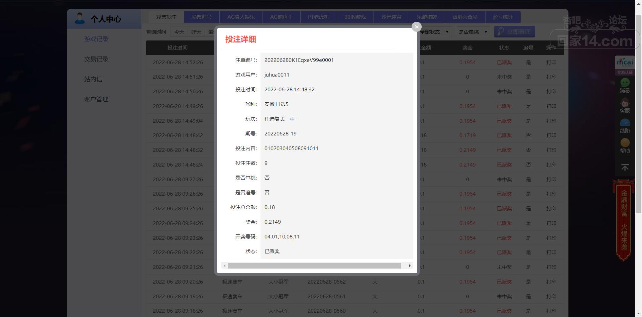Click the play type 任选复式一中一
This screenshot has height=317, width=642.
pos(282,119)
